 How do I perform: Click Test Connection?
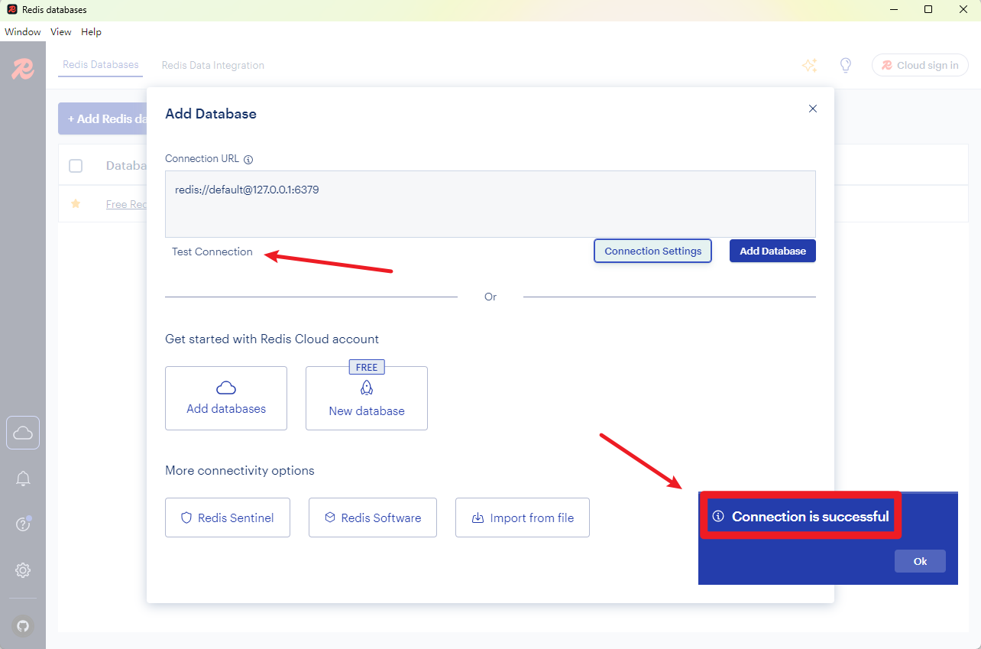tap(212, 251)
